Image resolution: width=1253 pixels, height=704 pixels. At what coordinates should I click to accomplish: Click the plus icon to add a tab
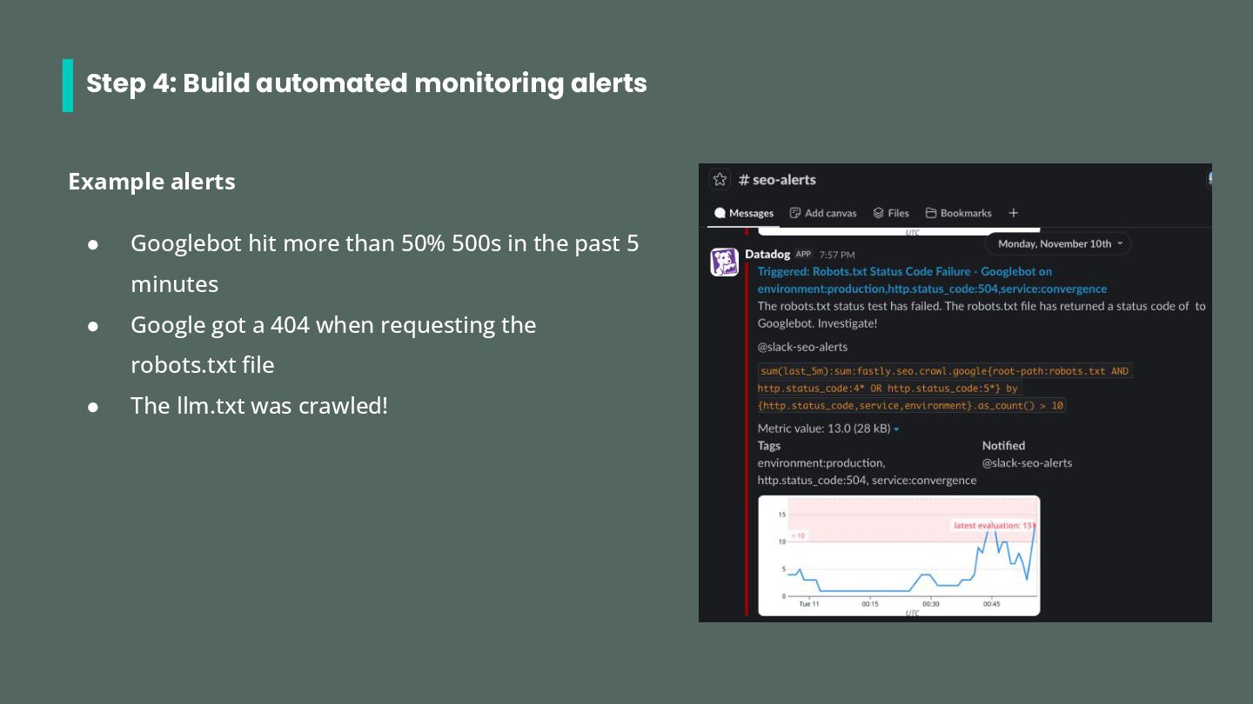(x=1013, y=213)
